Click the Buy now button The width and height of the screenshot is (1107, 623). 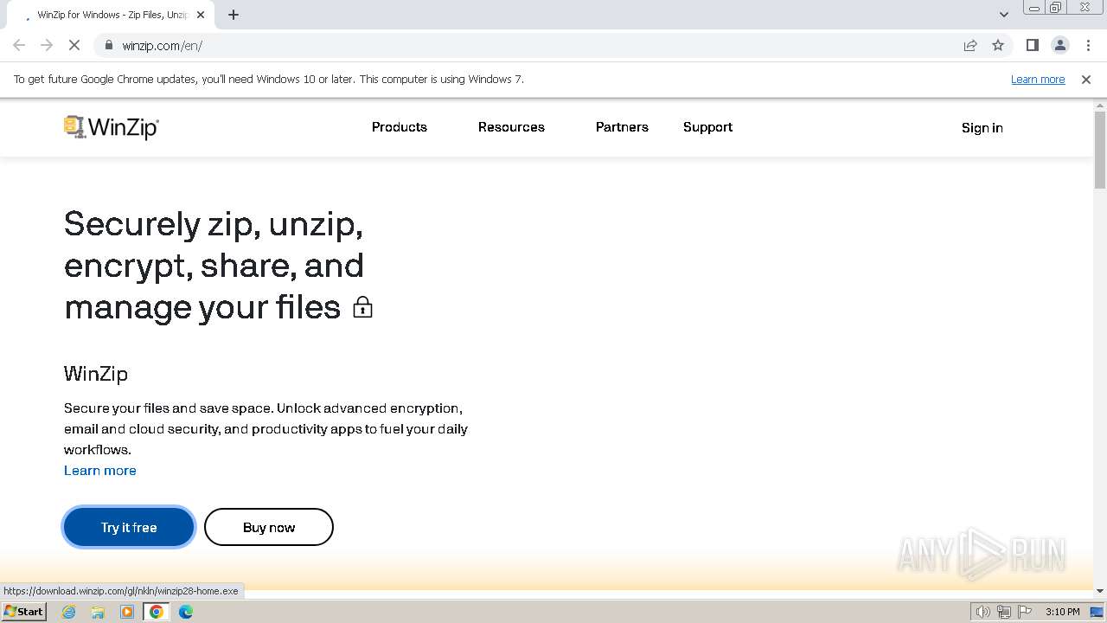coord(269,527)
